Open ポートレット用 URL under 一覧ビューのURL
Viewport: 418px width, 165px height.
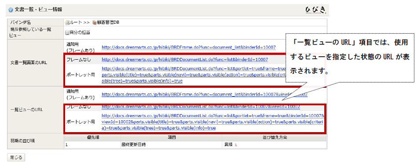[x=213, y=122]
